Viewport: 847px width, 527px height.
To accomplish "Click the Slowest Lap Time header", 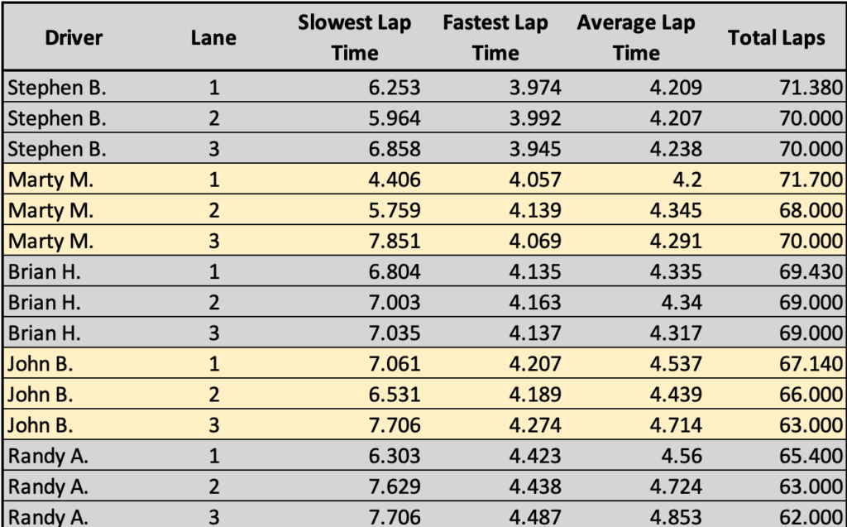I will (354, 38).
